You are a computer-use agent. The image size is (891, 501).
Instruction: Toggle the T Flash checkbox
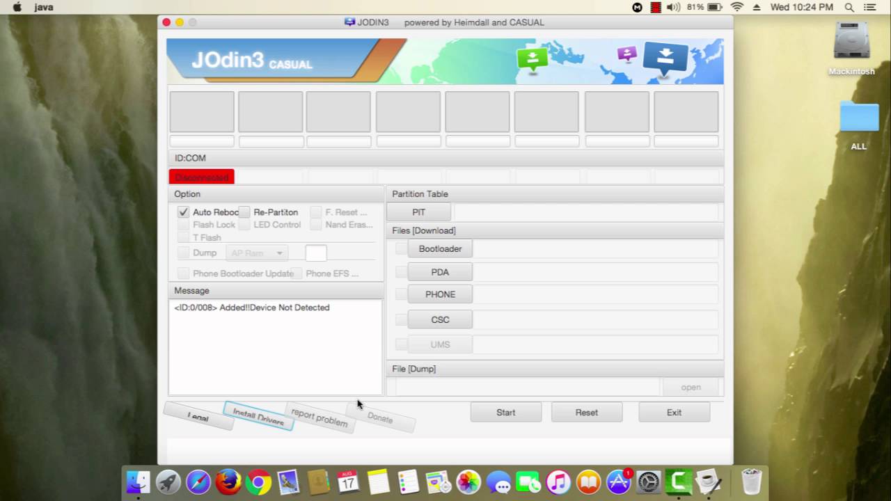(183, 237)
